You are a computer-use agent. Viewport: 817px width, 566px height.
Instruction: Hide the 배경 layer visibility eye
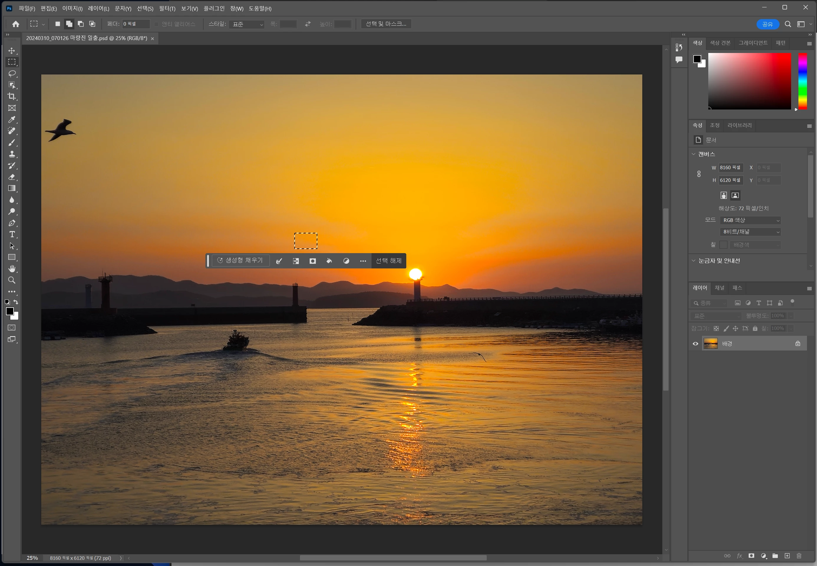695,344
